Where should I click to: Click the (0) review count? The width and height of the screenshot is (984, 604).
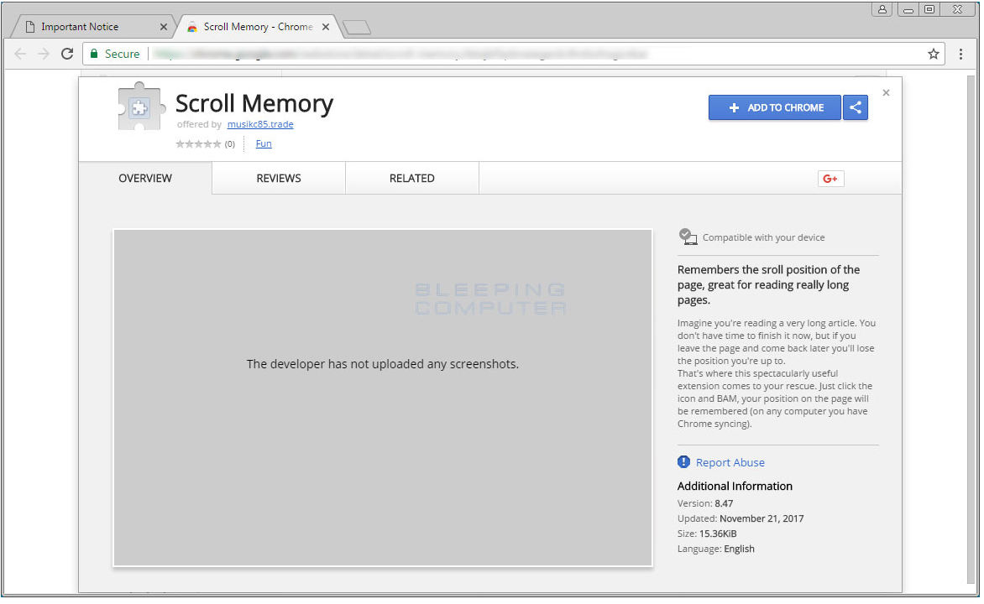click(x=230, y=144)
